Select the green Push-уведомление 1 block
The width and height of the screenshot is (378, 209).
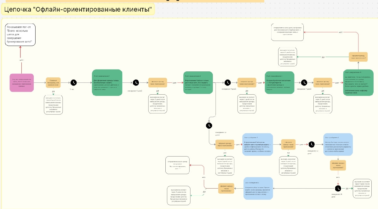tap(107, 83)
